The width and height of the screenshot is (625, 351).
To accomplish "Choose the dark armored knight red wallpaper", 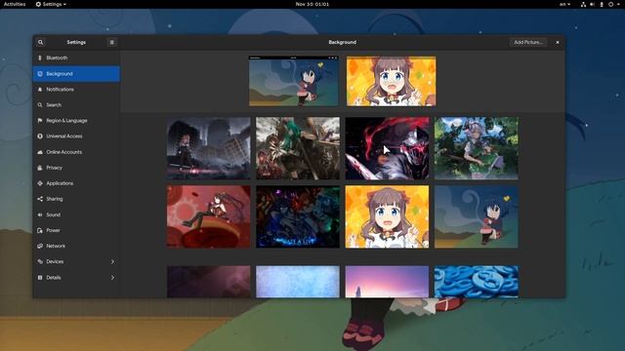I will coord(387,148).
